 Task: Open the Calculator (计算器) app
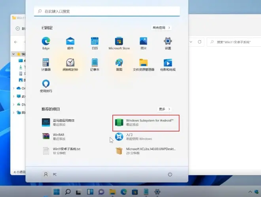[46, 64]
